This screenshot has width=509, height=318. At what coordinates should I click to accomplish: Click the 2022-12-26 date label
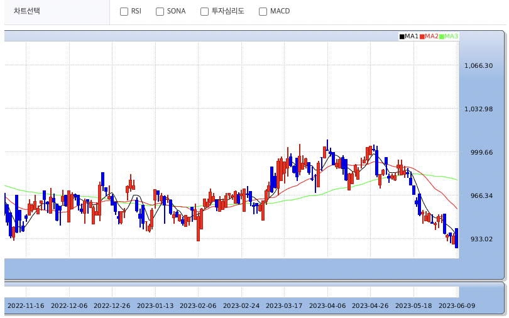(x=112, y=305)
